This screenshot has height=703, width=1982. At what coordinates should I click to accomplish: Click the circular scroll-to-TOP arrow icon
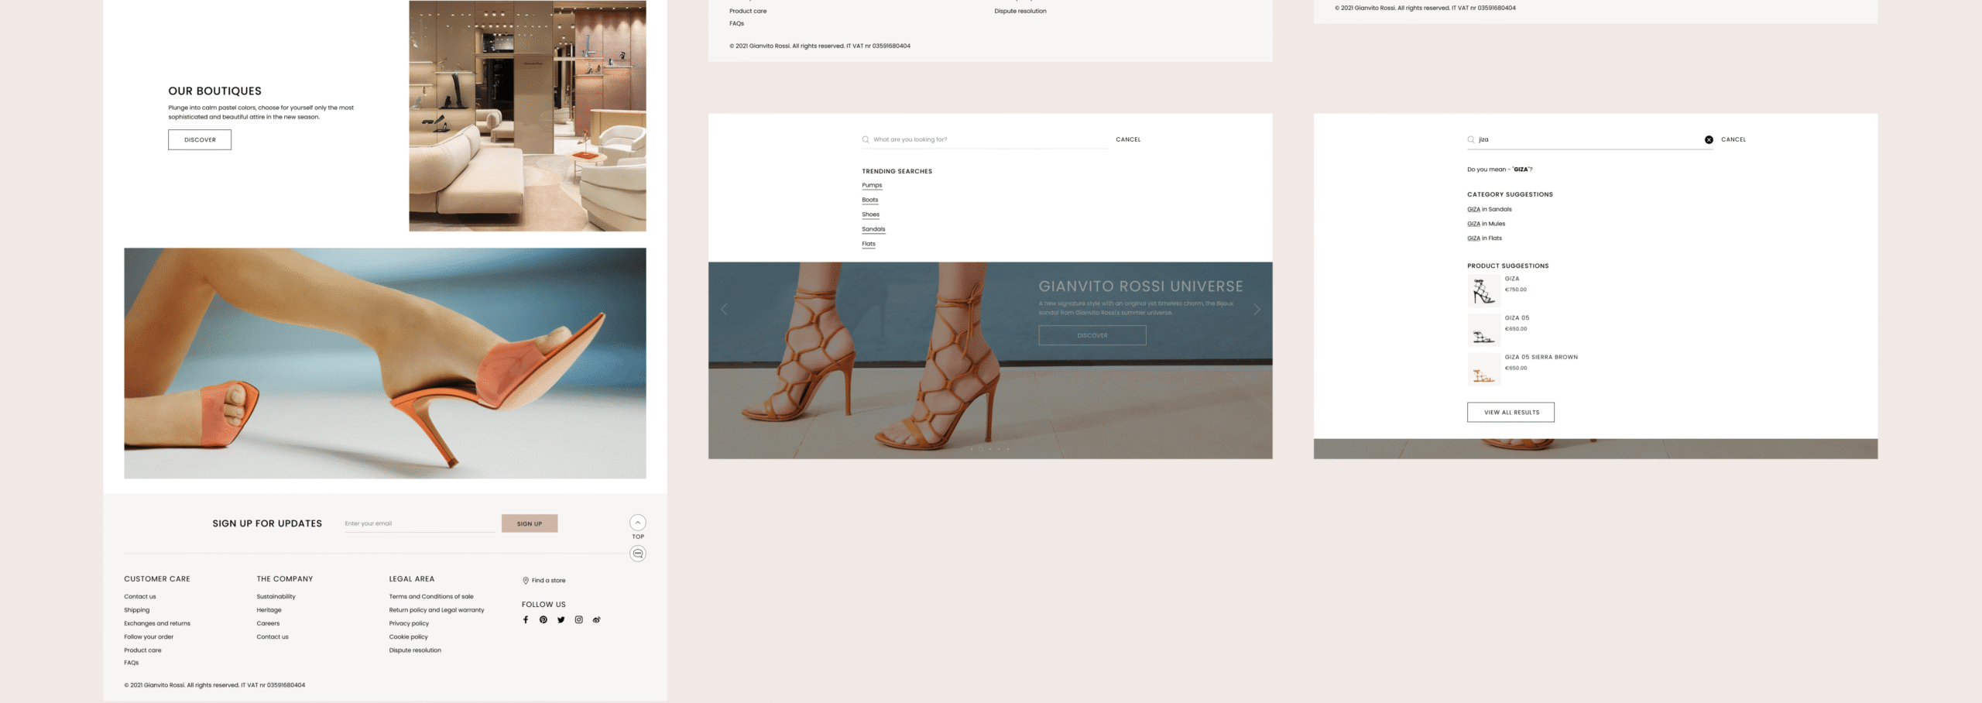click(638, 523)
